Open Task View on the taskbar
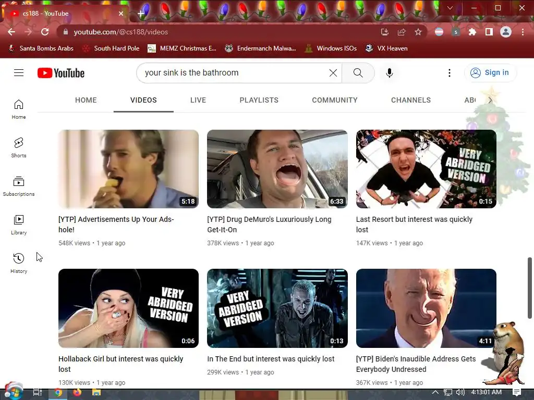This screenshot has width=534, height=400. click(38, 392)
